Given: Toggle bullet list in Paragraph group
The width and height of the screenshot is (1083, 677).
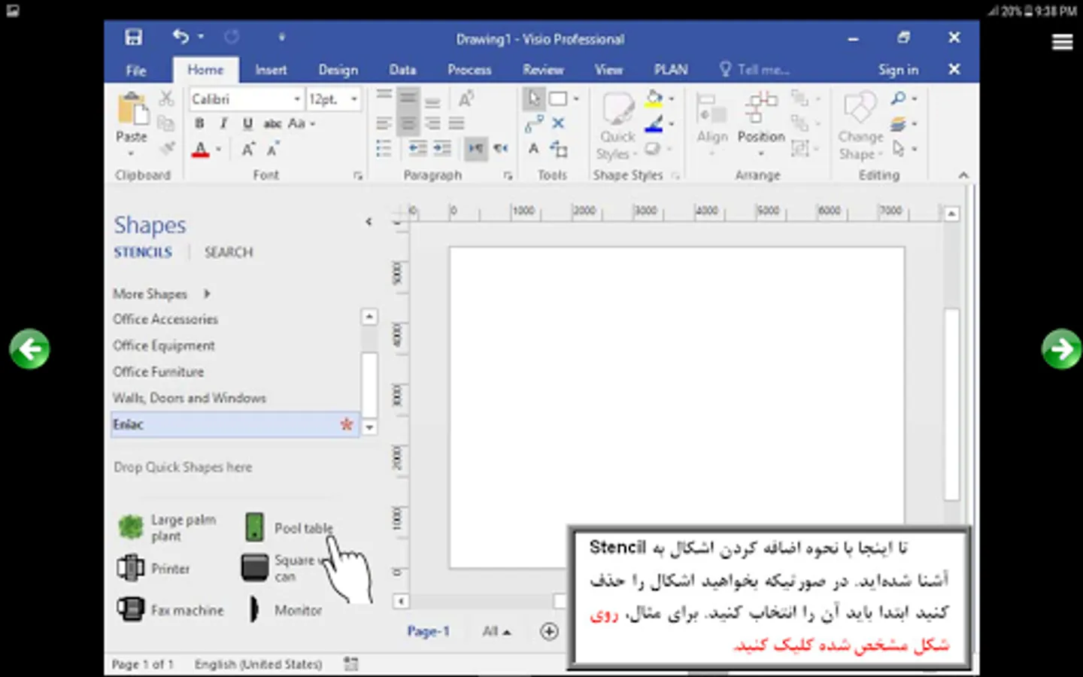Looking at the screenshot, I should [x=384, y=149].
